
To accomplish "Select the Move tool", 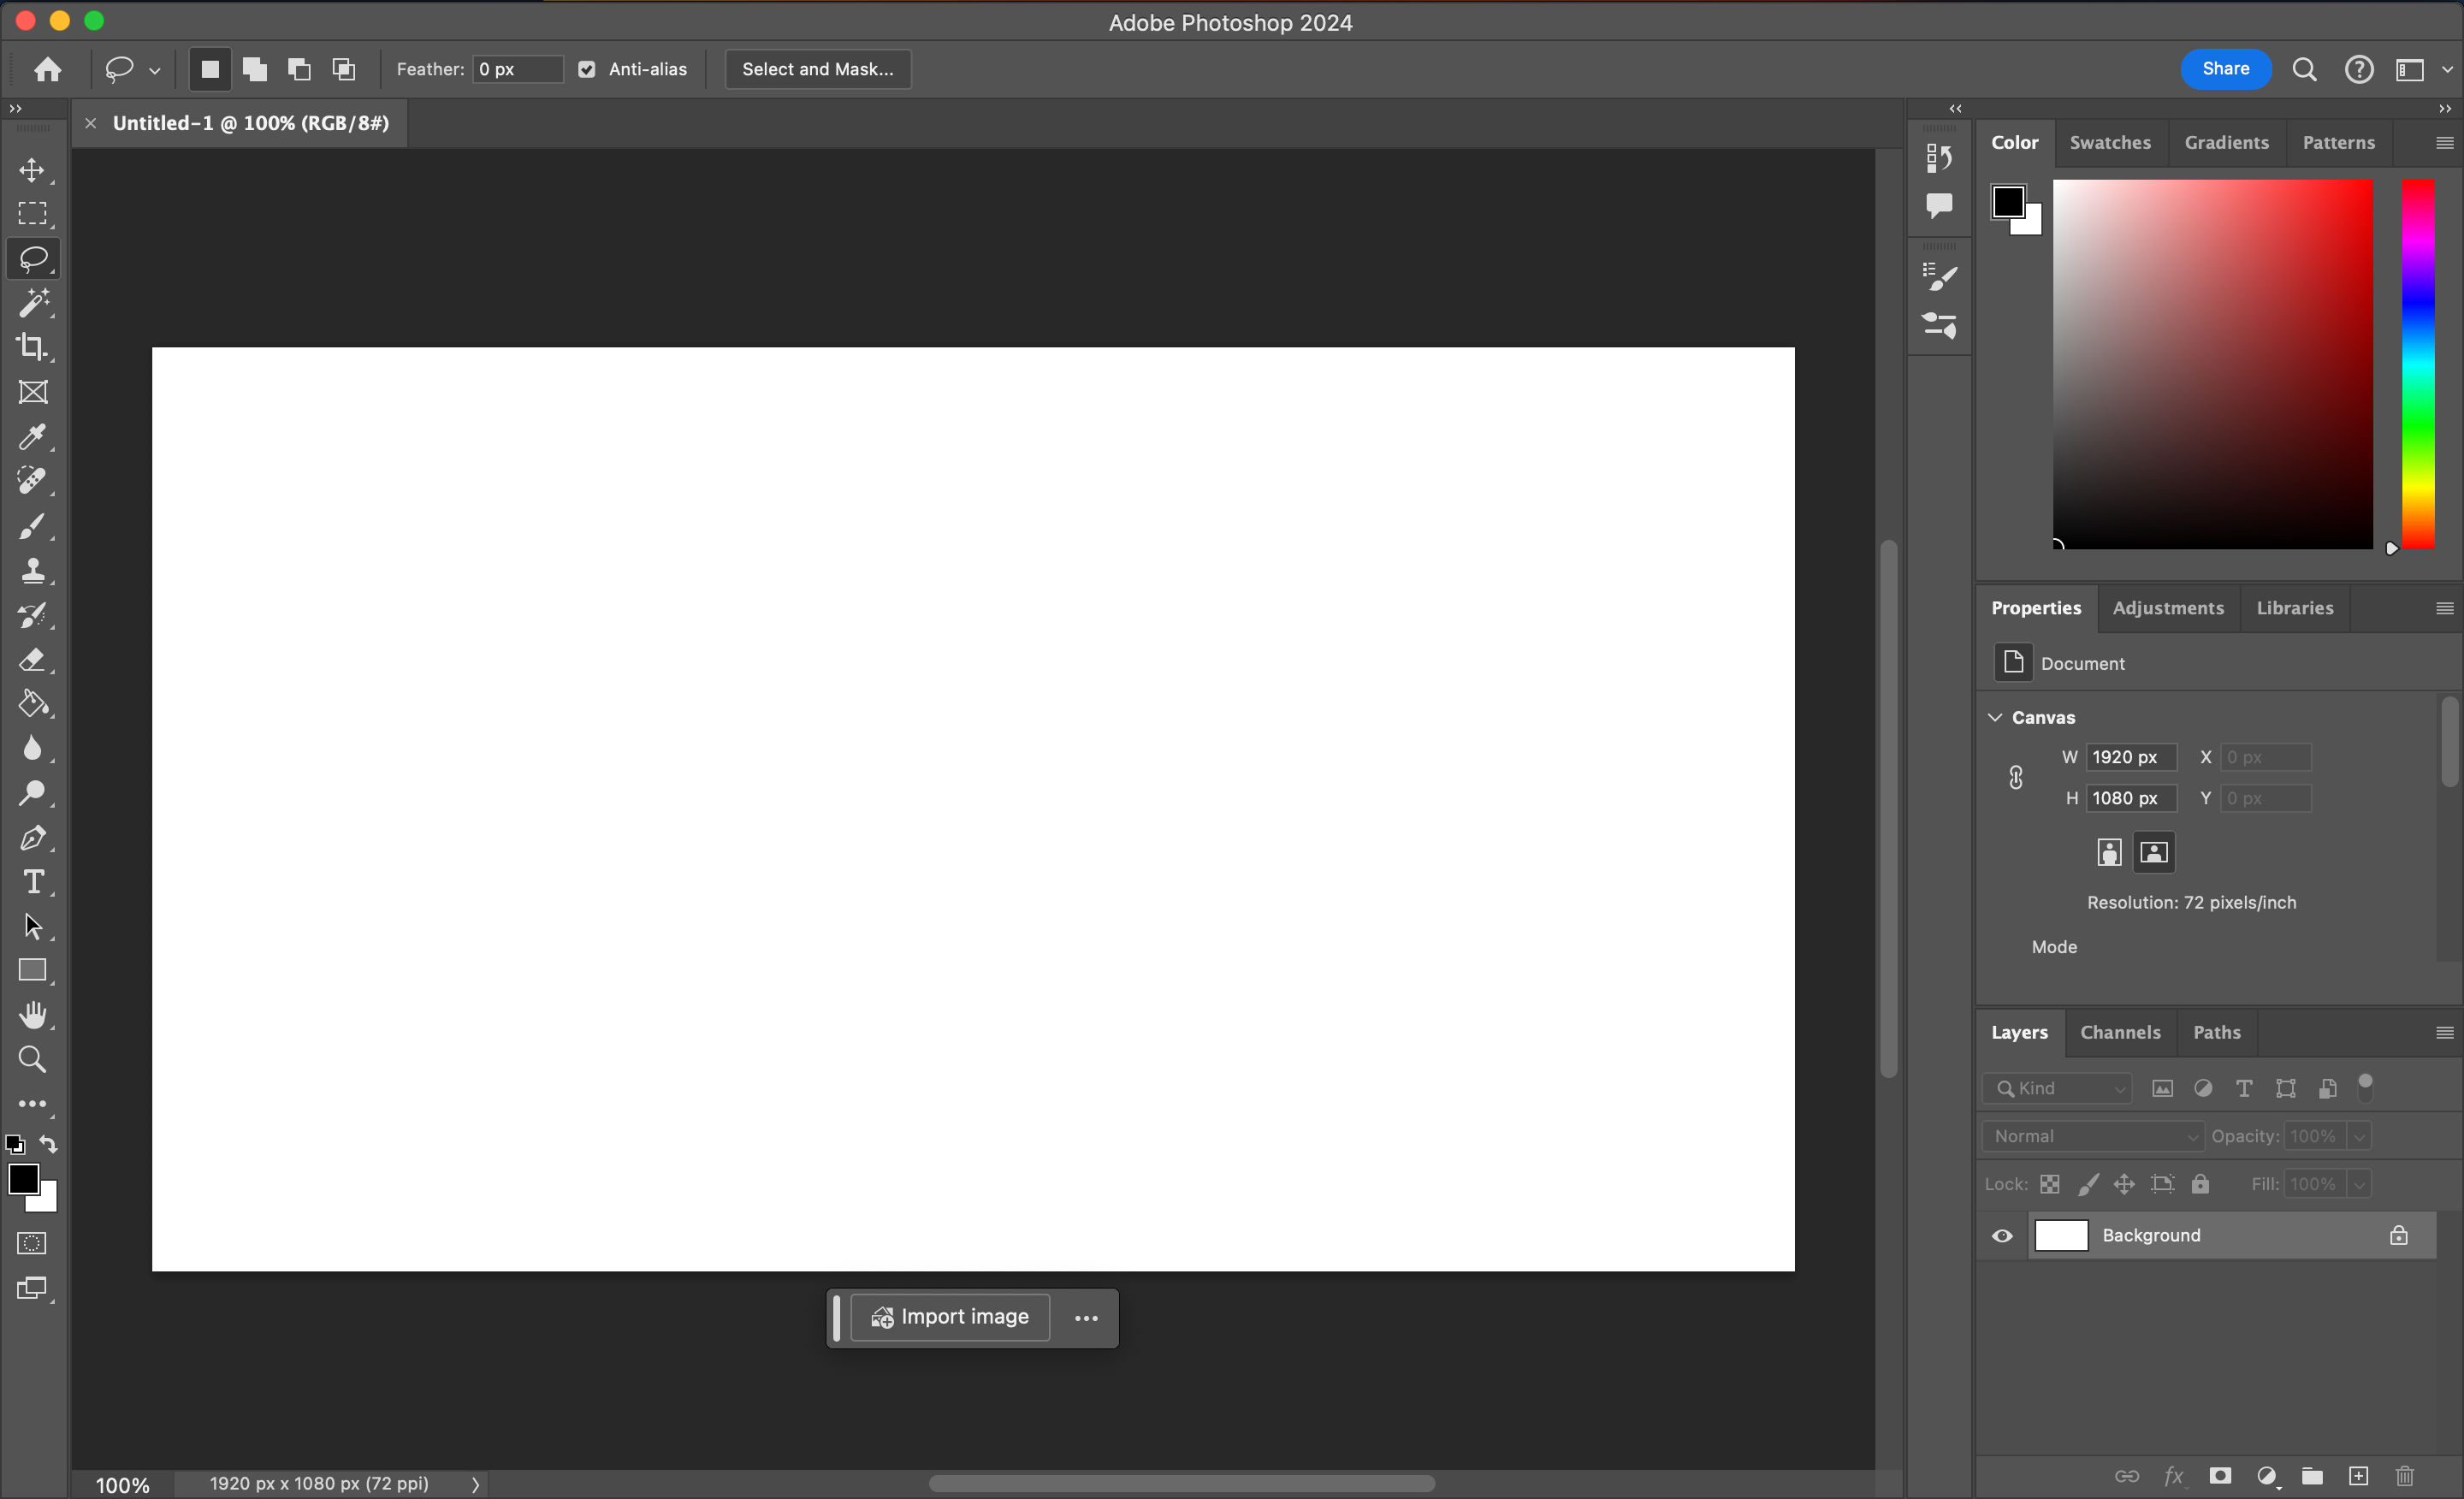I will coord(33,169).
